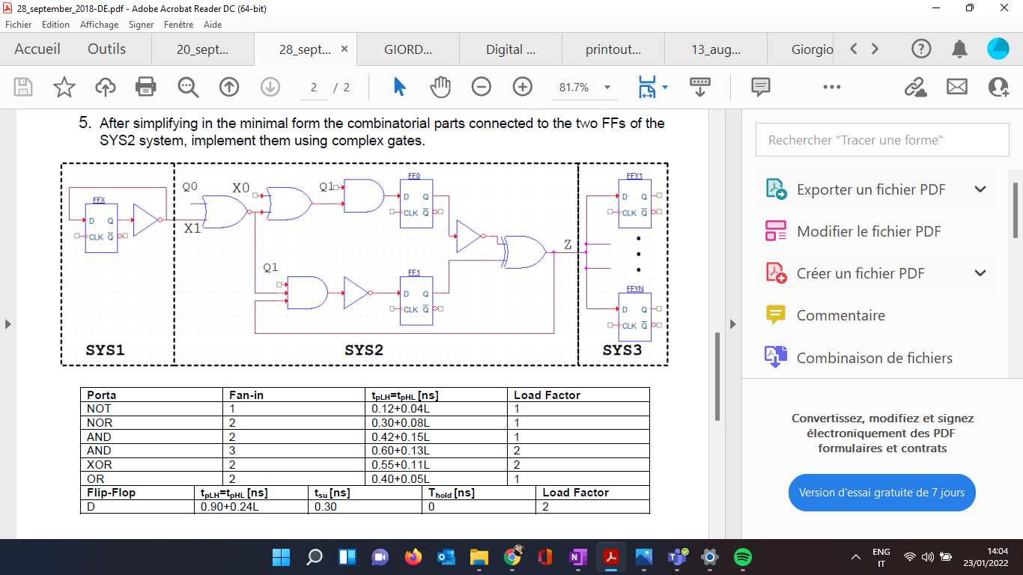Screen dimensions: 1023x575
Task: Click the scrolling mode keyboard icon
Action: tap(700, 87)
